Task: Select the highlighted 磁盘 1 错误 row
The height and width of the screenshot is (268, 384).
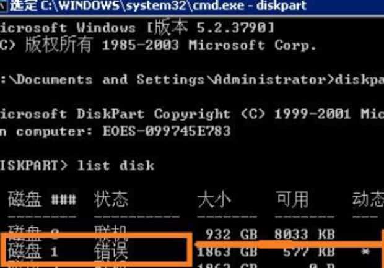Action: tap(96, 249)
